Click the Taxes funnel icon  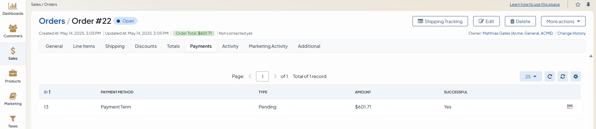(13, 119)
